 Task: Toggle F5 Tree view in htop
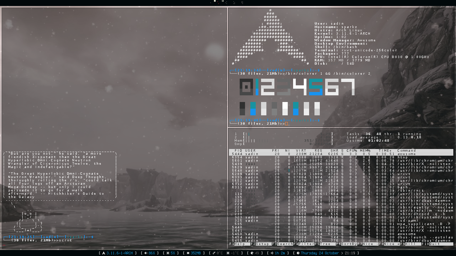point(325,244)
